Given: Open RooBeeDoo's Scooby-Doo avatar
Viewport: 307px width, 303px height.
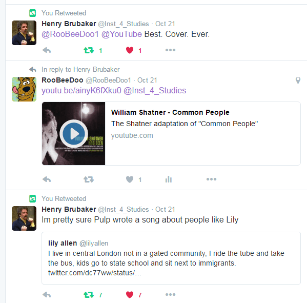Looking at the screenshot, I should [x=24, y=89].
